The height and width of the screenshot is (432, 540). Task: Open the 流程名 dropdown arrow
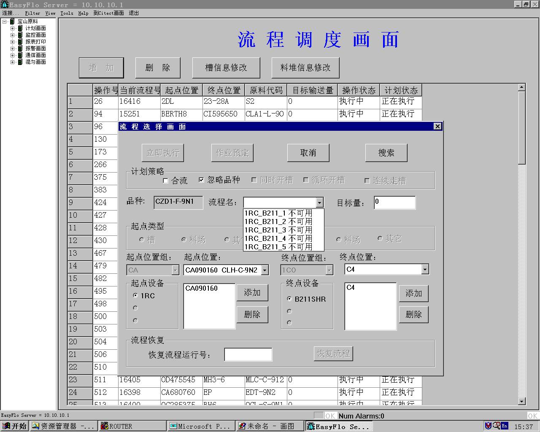click(319, 202)
